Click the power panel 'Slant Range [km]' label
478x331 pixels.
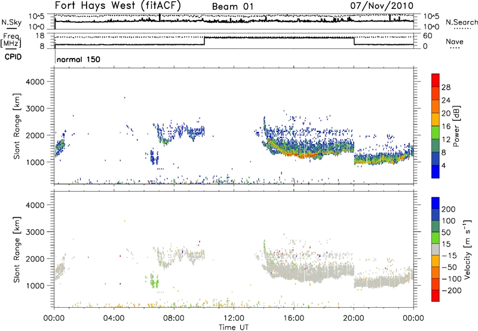pyautogui.click(x=17, y=126)
